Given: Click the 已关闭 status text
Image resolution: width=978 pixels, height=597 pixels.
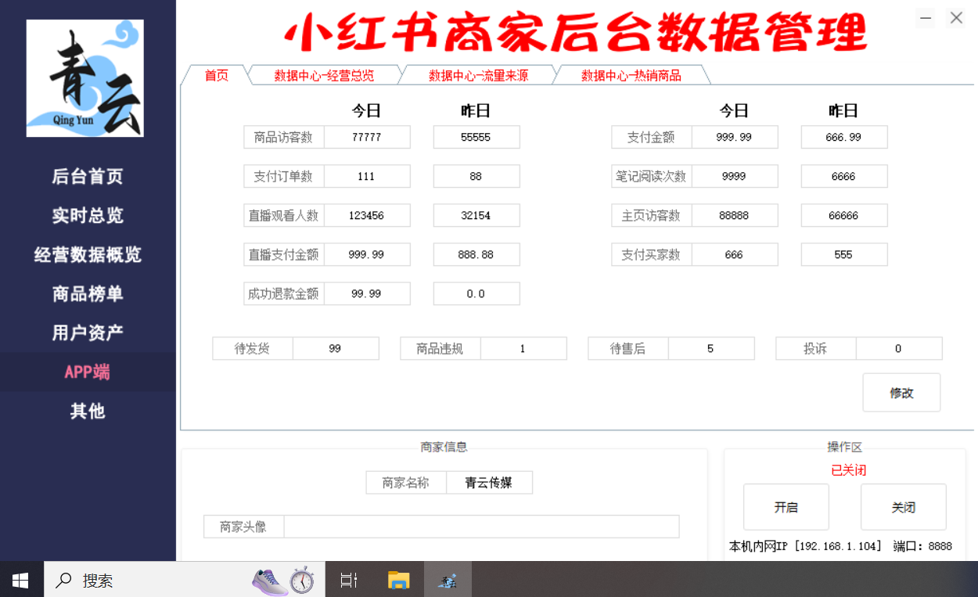Looking at the screenshot, I should point(848,470).
